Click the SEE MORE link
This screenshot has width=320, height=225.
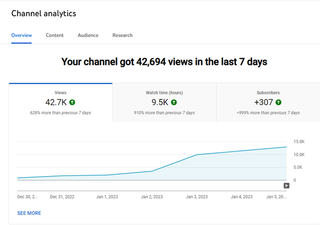point(29,213)
